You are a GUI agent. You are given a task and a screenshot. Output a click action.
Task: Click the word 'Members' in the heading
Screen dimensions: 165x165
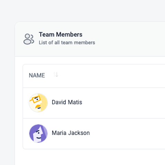click(x=69, y=34)
